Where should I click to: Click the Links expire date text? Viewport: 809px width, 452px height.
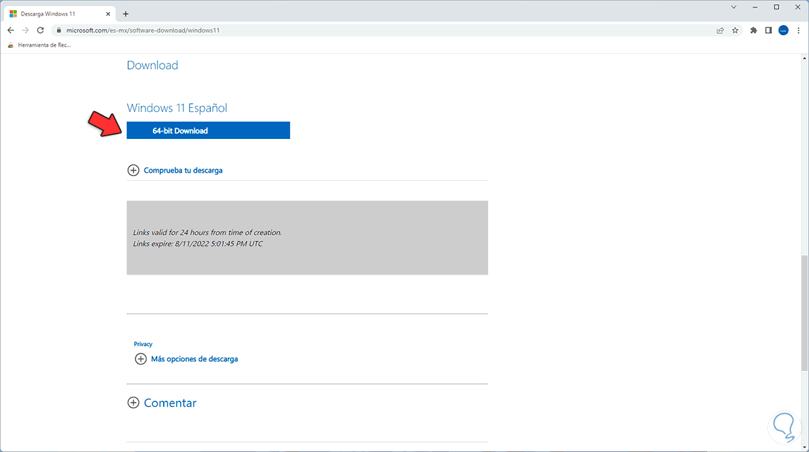[x=198, y=244]
